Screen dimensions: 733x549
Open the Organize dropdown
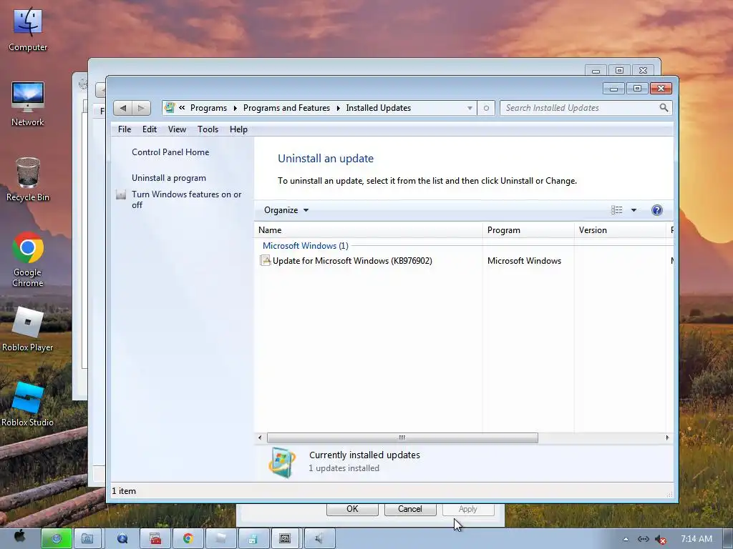click(286, 210)
